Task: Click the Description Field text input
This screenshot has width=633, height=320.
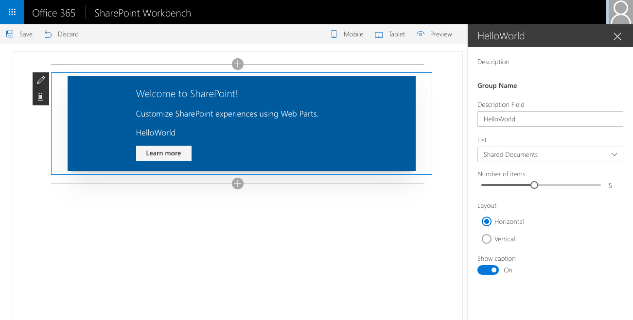Action: pos(550,119)
